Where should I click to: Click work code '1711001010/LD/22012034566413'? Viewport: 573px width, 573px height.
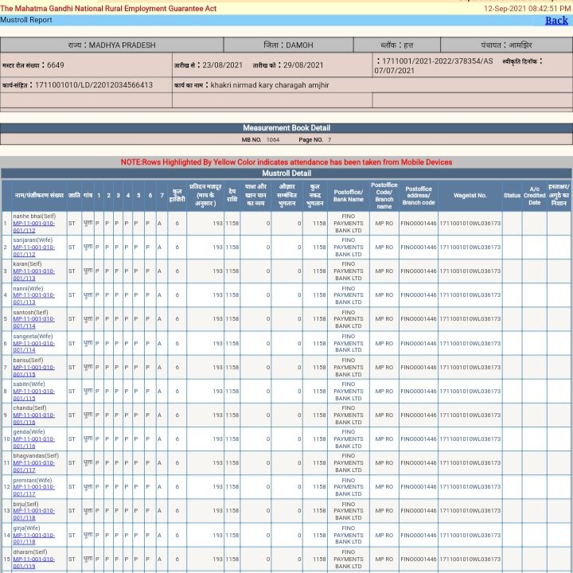point(94,85)
